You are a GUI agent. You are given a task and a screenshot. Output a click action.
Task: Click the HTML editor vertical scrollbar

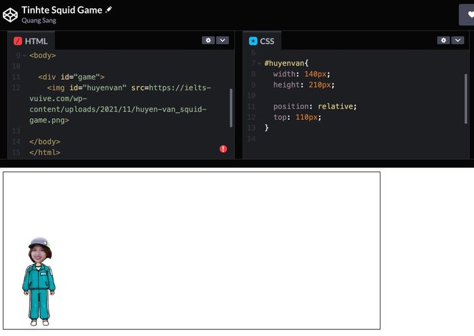point(231,108)
